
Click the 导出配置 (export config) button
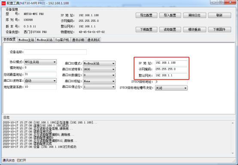pos(146,15)
